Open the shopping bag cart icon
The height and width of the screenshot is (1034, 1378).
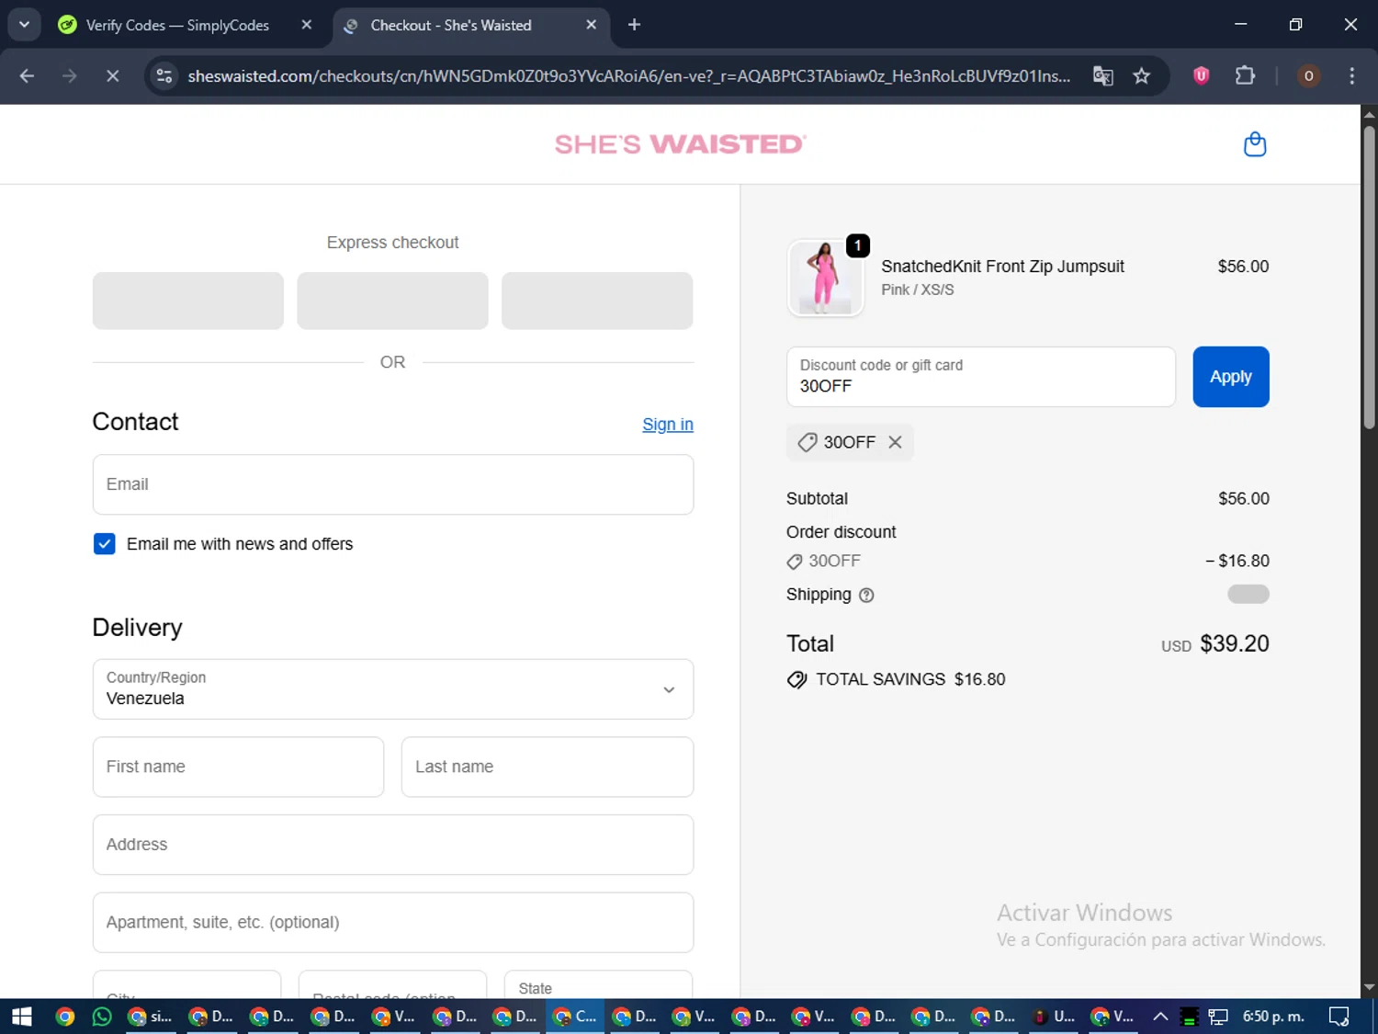pos(1254,144)
